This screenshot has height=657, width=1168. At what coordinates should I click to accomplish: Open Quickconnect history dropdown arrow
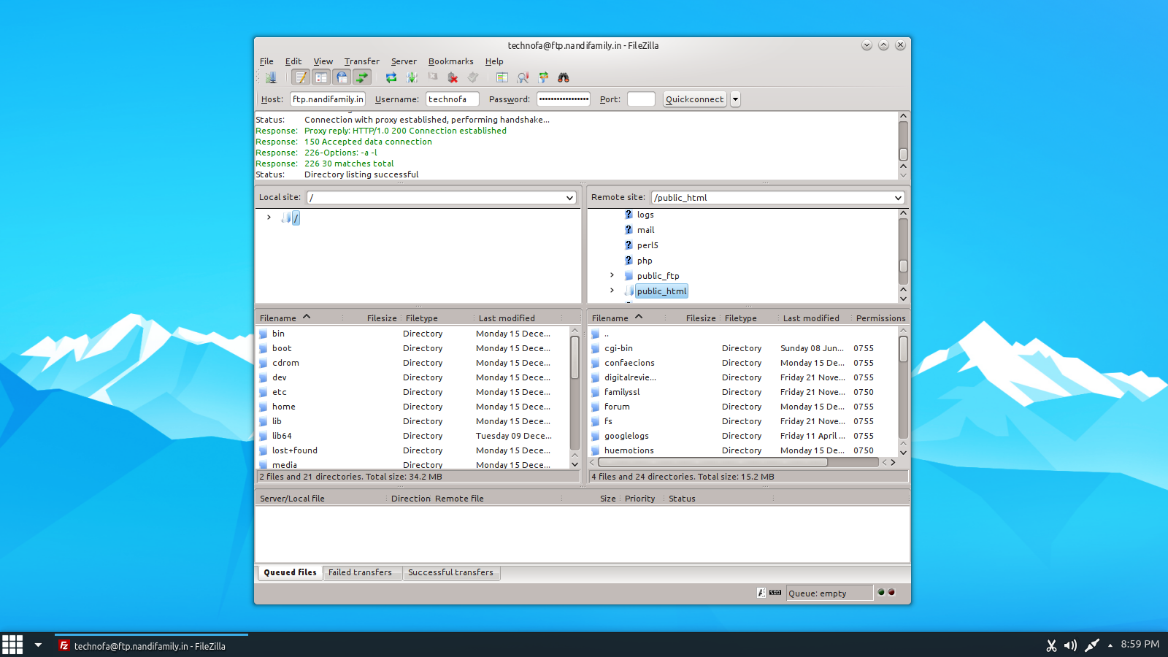point(735,99)
